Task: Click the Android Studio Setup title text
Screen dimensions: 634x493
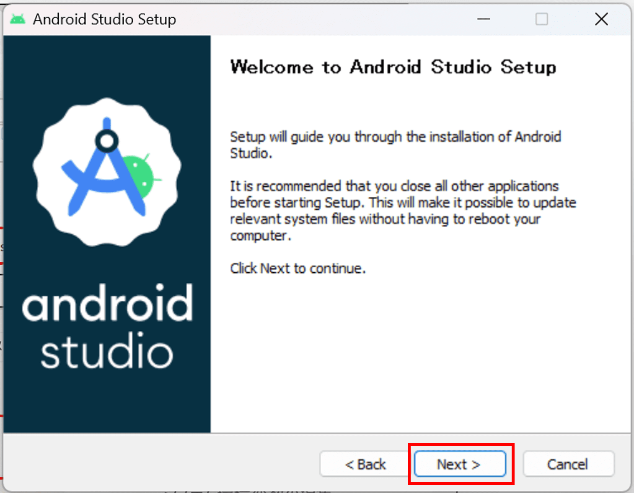Action: point(104,19)
